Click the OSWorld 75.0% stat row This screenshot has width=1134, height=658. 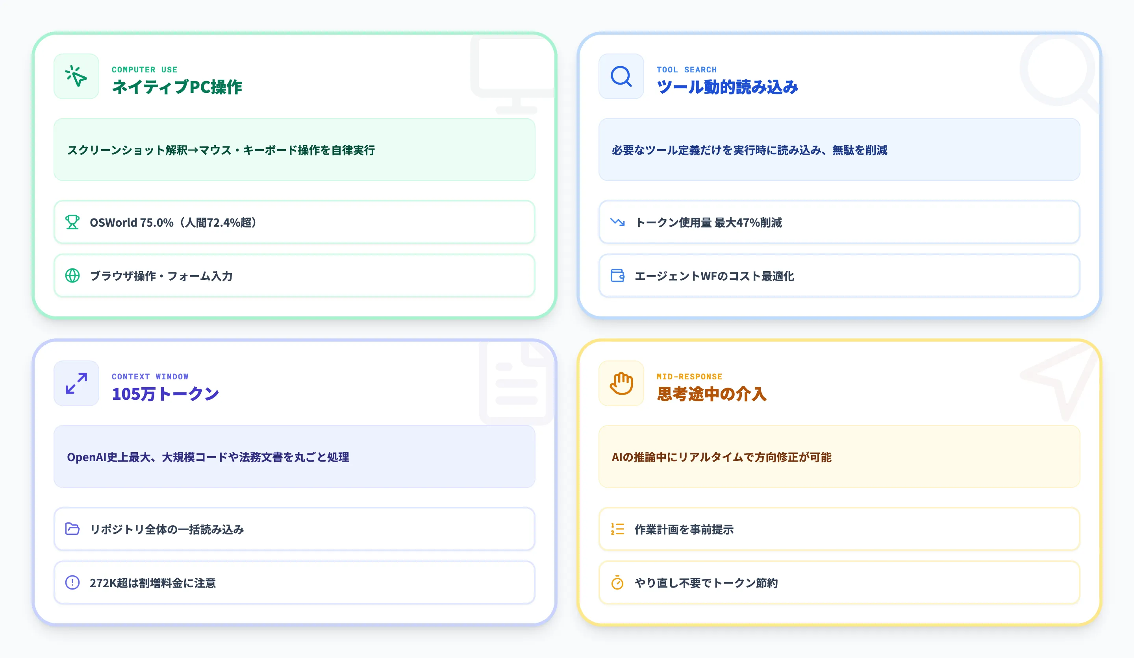coord(295,222)
